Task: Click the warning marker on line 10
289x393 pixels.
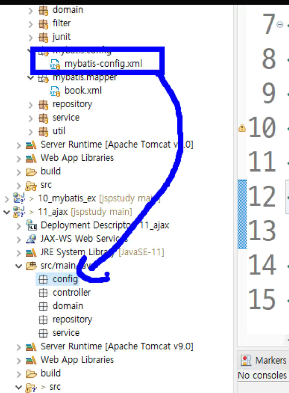Action: pos(242,128)
